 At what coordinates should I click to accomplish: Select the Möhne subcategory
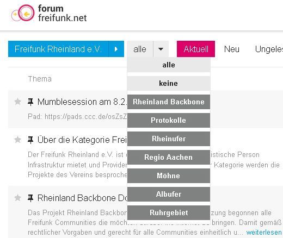169,176
